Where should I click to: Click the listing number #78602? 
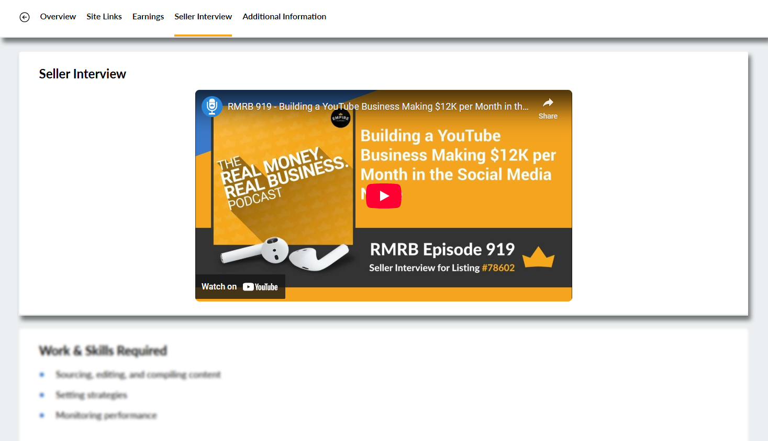click(x=498, y=268)
